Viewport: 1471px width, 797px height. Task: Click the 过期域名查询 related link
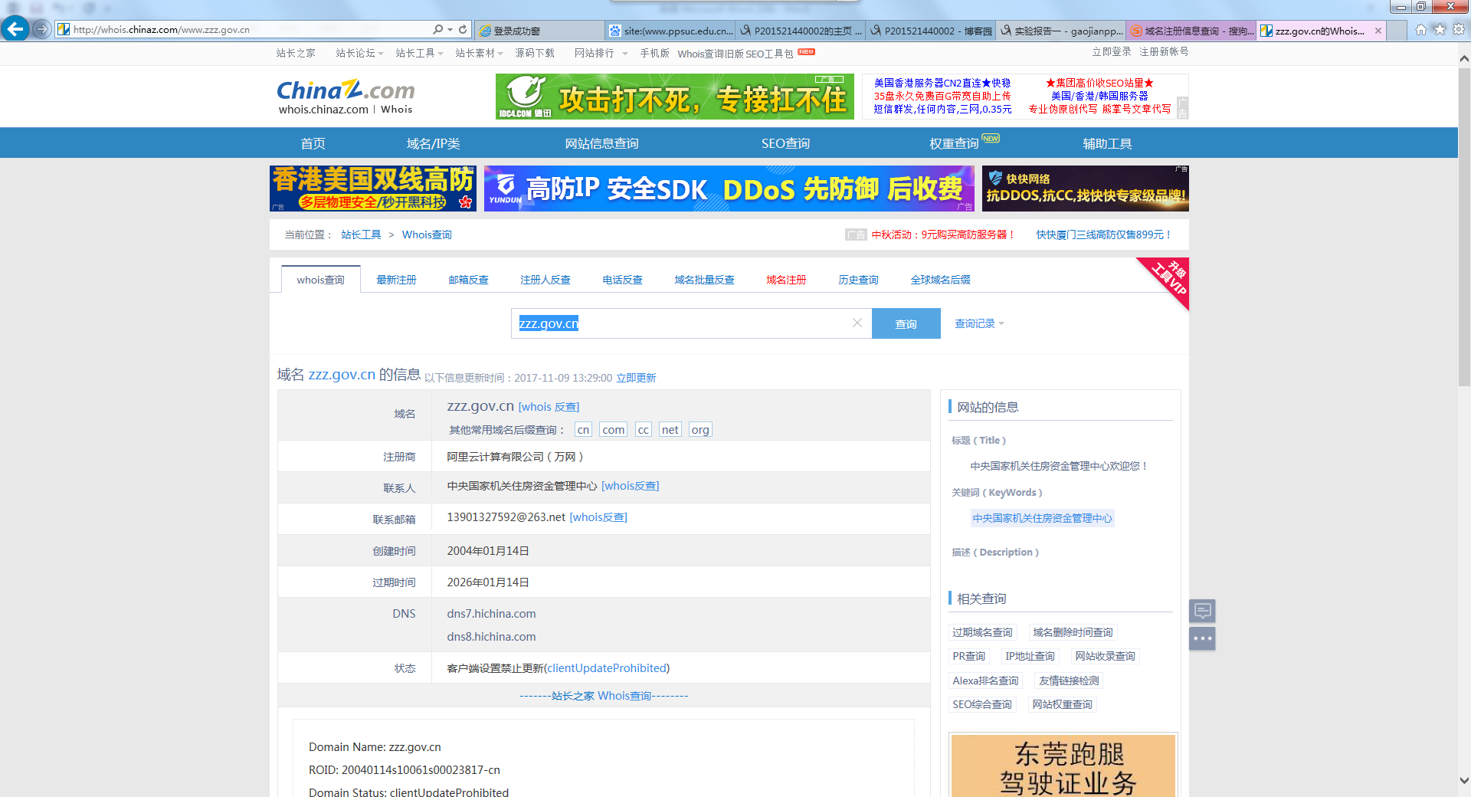[982, 632]
